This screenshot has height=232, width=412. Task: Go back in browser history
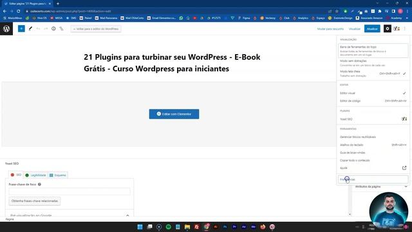(5, 12)
